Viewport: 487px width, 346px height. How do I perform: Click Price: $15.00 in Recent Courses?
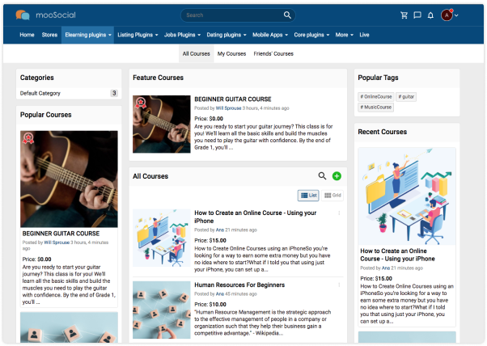tap(376, 279)
